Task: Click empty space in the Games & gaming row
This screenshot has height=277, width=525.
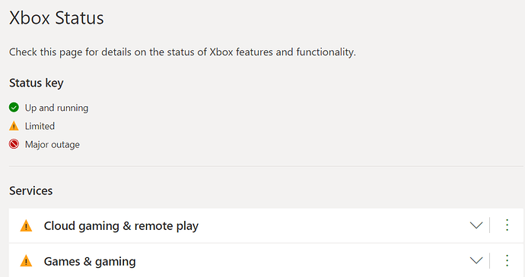Action: (301, 260)
